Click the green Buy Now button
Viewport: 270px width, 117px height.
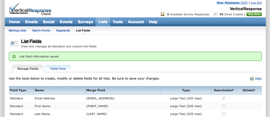coord(254,14)
